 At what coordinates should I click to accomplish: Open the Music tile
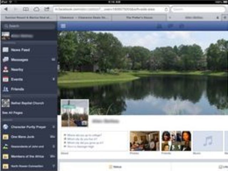pos(208,141)
